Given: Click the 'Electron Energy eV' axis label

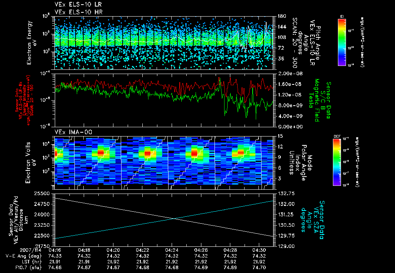Looking at the screenshot, I should click(x=32, y=43).
